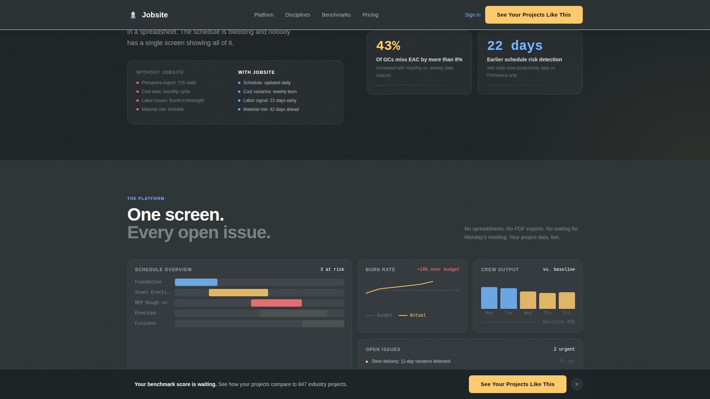The height and width of the screenshot is (399, 710).
Task: Click the bottom banner See Your Projects button
Action: 517,384
